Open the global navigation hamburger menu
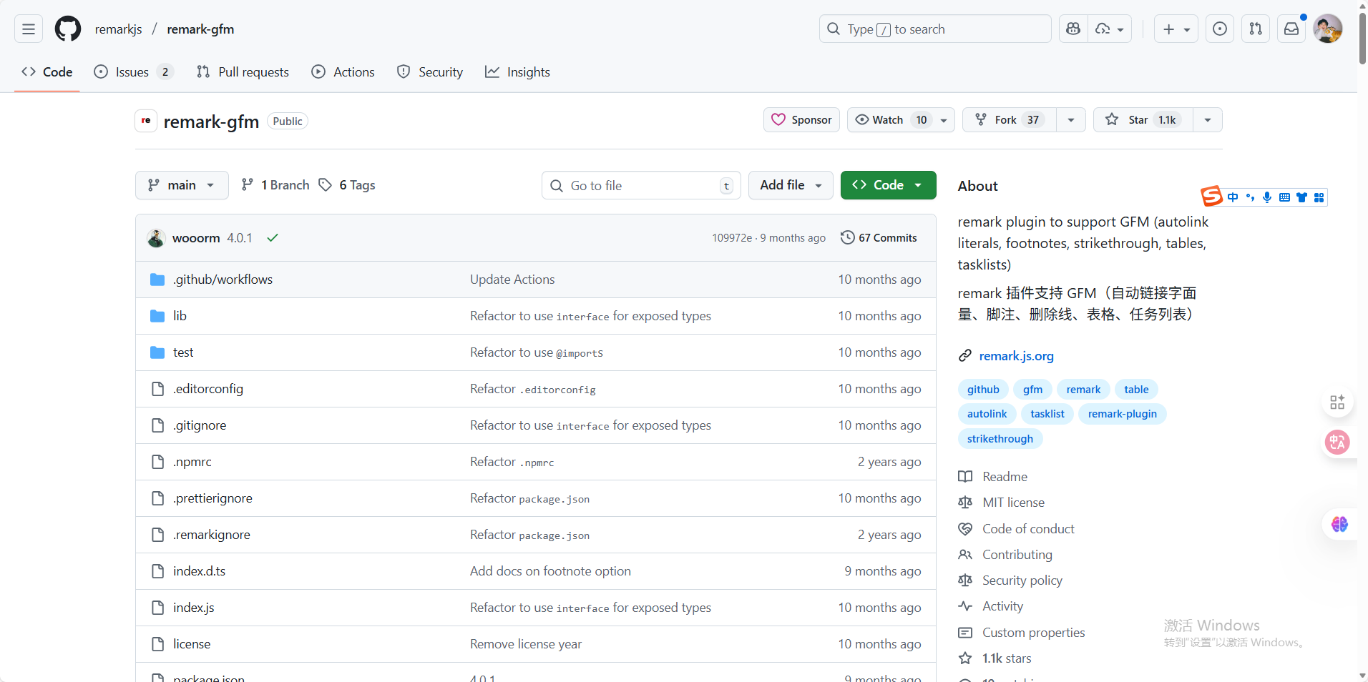This screenshot has height=682, width=1368. pos(29,29)
